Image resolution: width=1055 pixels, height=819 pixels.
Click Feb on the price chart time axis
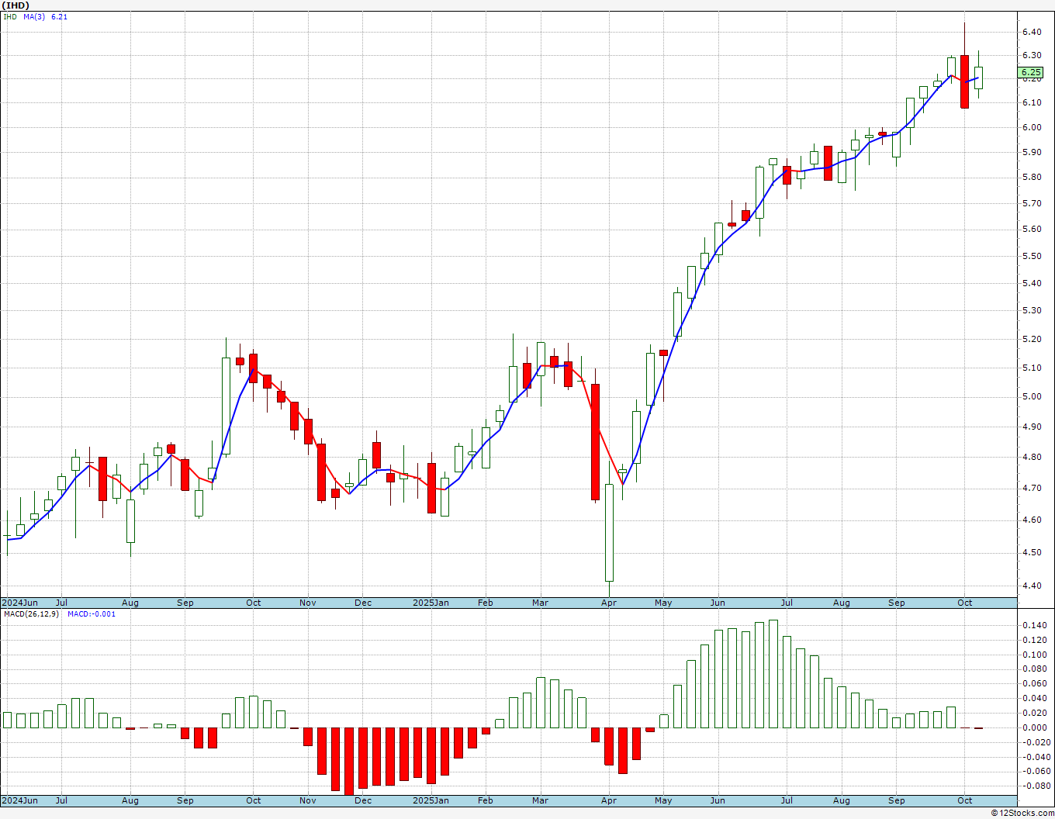point(486,603)
